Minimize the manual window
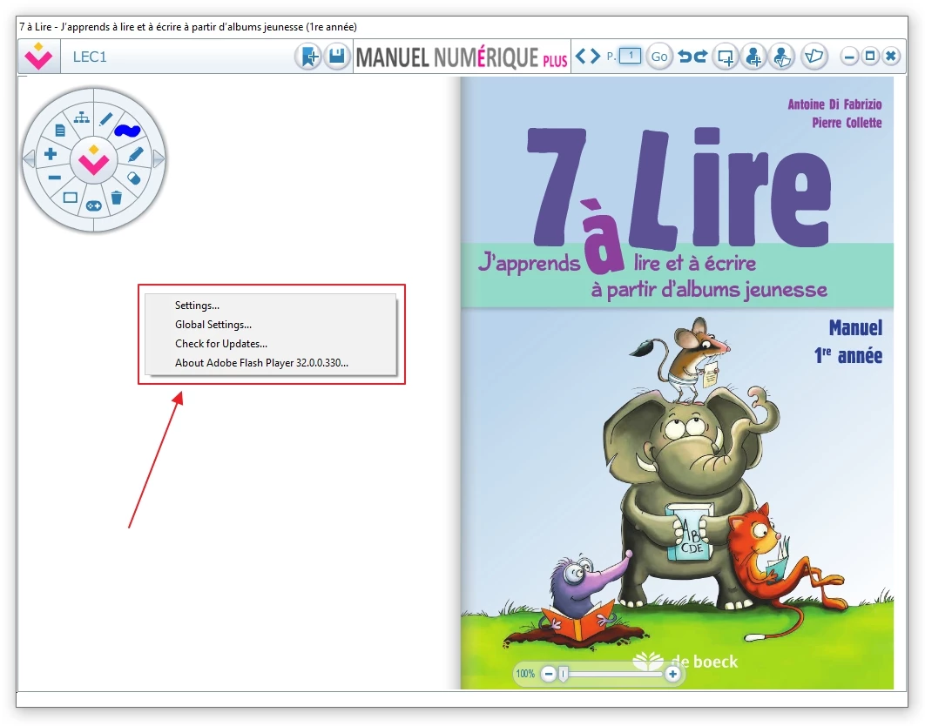This screenshot has height=726, width=925. pyautogui.click(x=849, y=57)
